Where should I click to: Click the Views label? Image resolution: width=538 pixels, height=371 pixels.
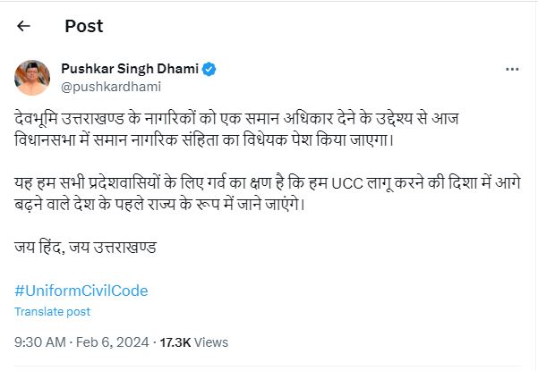tap(211, 341)
